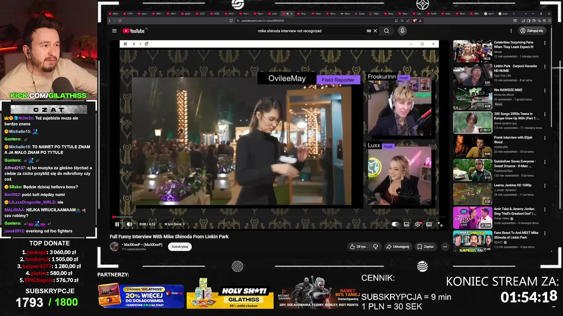Open 'Celebrities Surprising Fans' recommended thumbnail
563x316 pixels.
click(472, 51)
